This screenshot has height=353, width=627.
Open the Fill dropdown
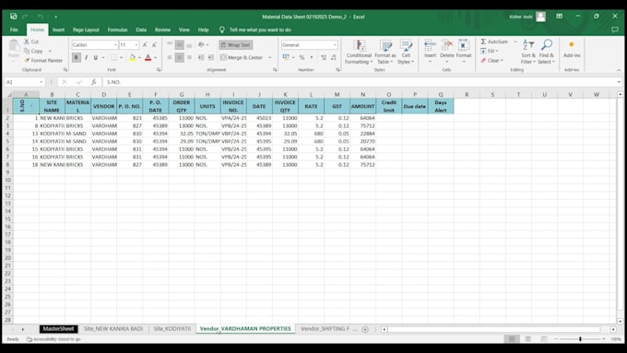490,51
